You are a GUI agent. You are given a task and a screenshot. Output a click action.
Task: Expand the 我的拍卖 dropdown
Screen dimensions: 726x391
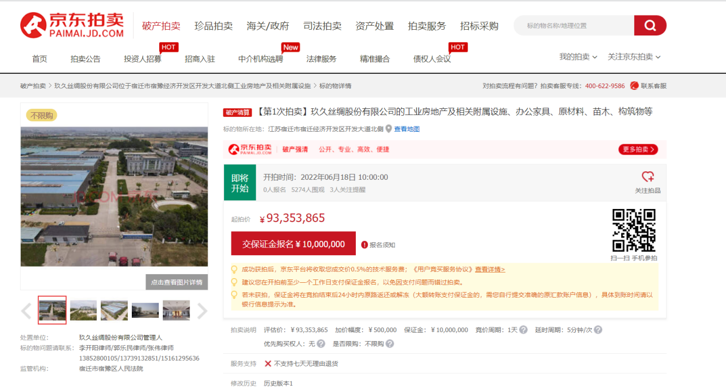point(578,57)
